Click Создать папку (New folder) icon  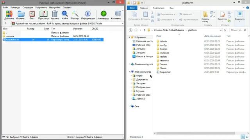coord(205,17)
